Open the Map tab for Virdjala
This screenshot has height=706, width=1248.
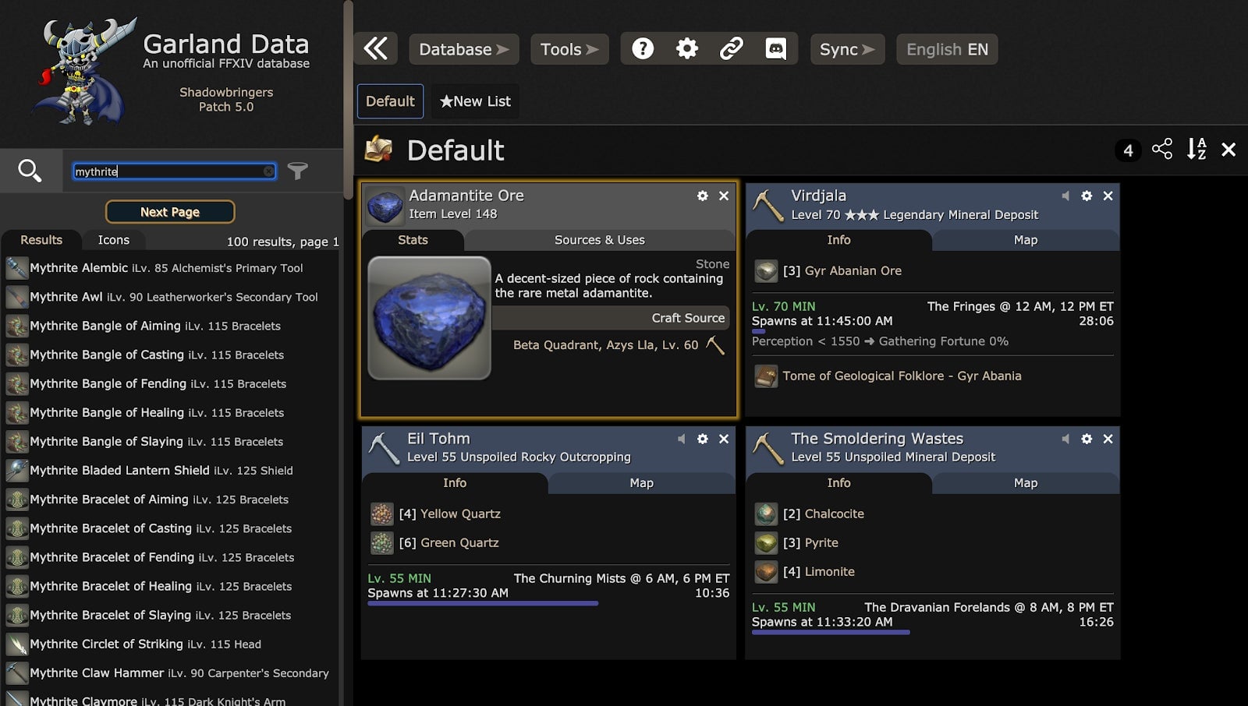1025,240
